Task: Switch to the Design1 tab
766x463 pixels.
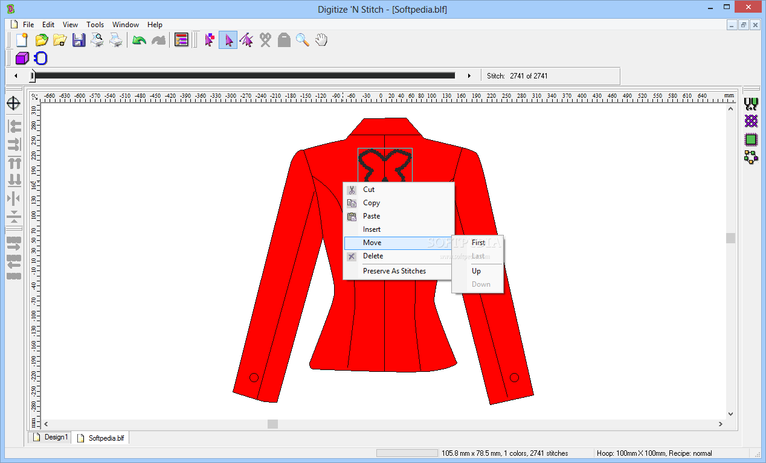Action: 50,437
